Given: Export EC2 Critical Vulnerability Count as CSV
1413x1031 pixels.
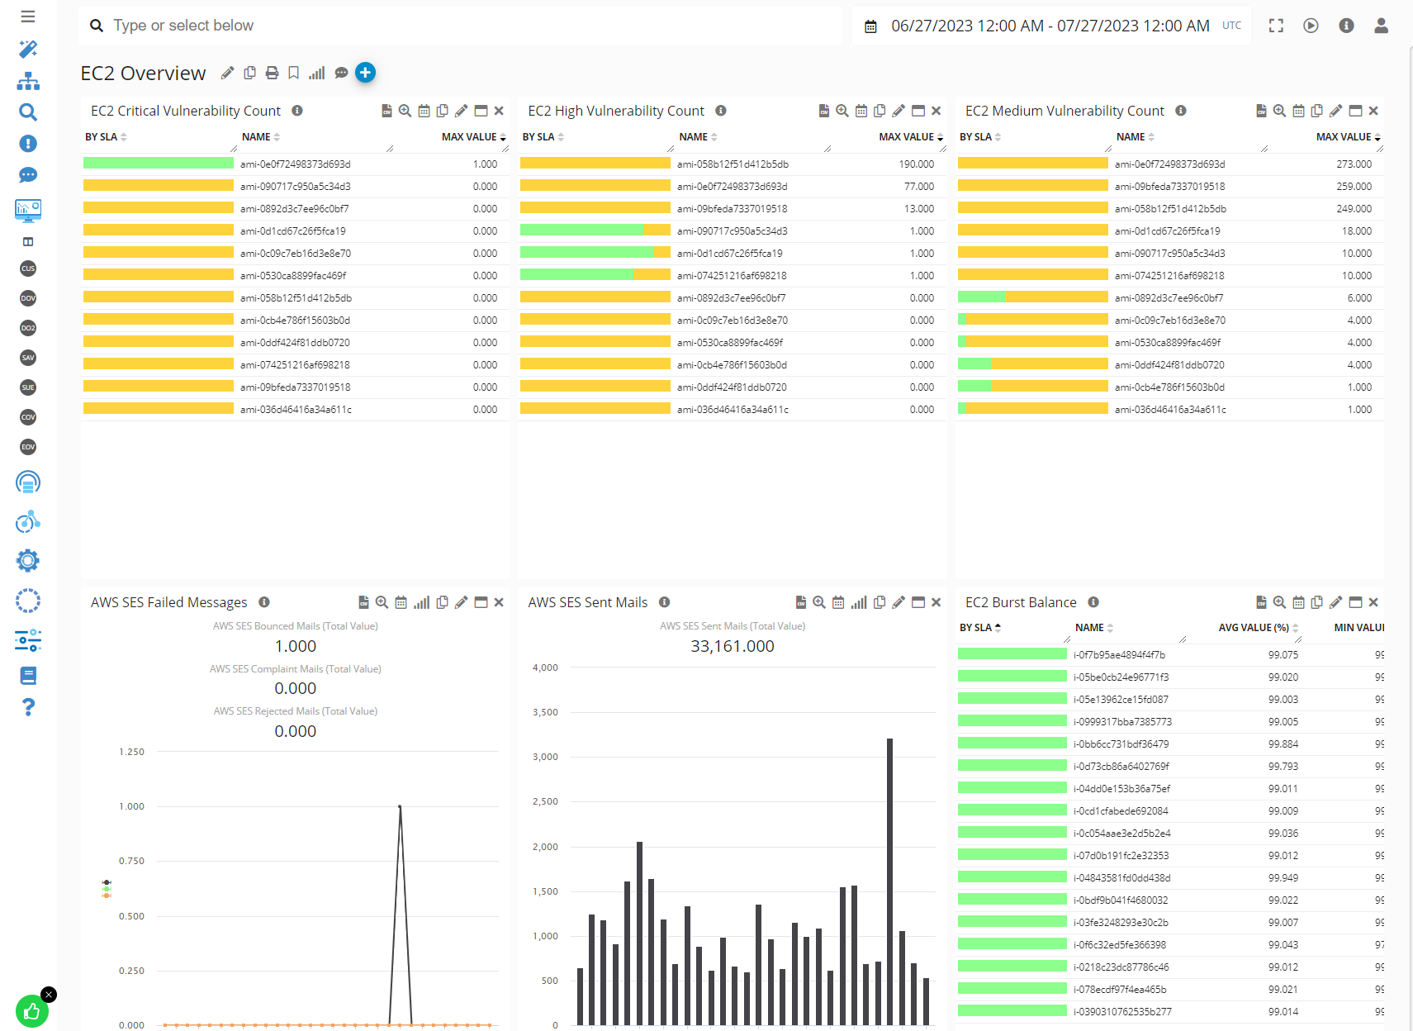Looking at the screenshot, I should pyautogui.click(x=386, y=111).
